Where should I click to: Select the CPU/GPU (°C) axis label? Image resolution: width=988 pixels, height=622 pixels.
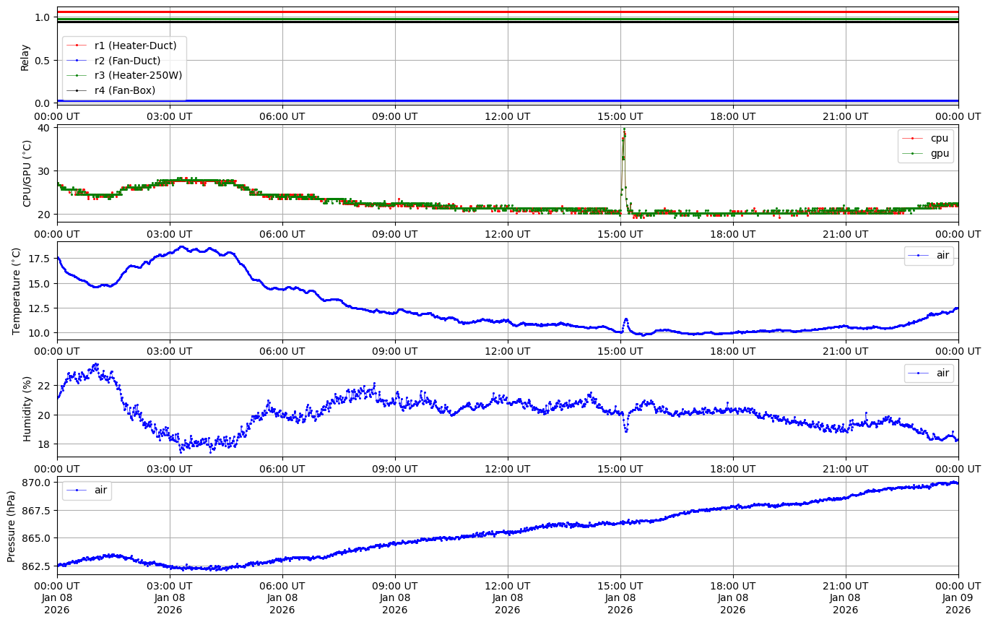pyautogui.click(x=27, y=173)
